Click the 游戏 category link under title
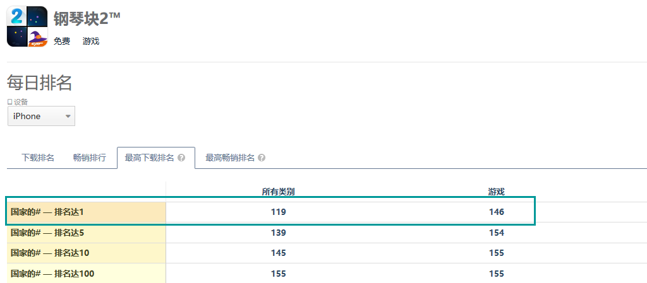Screen dimensions: 647x283 [91, 41]
